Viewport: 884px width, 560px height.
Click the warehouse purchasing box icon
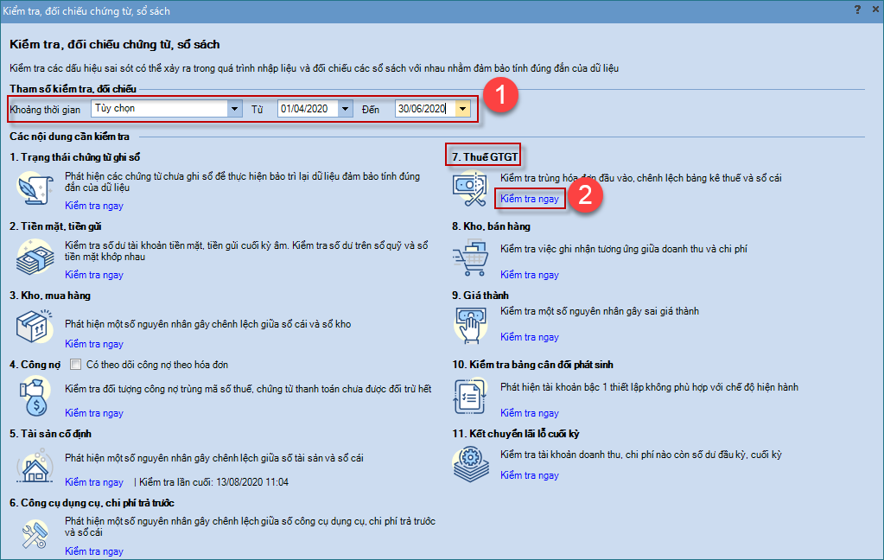pos(35,326)
